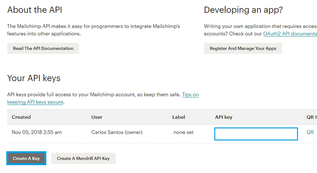The image size is (317, 173).
Task: Click inside the API key text field
Action: pyautogui.click(x=256, y=134)
